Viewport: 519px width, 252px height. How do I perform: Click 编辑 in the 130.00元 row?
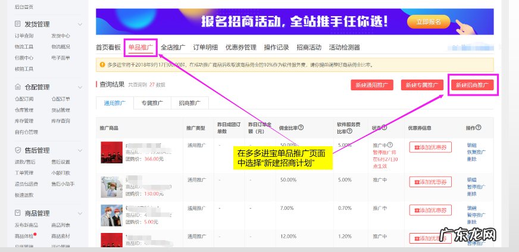pyautogui.click(x=471, y=179)
